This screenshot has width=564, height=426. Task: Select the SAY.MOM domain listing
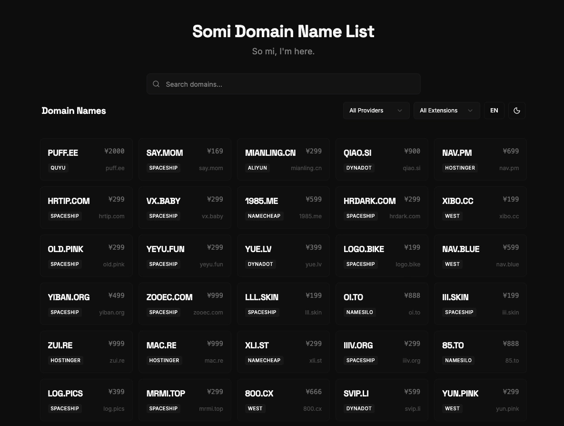(x=185, y=160)
